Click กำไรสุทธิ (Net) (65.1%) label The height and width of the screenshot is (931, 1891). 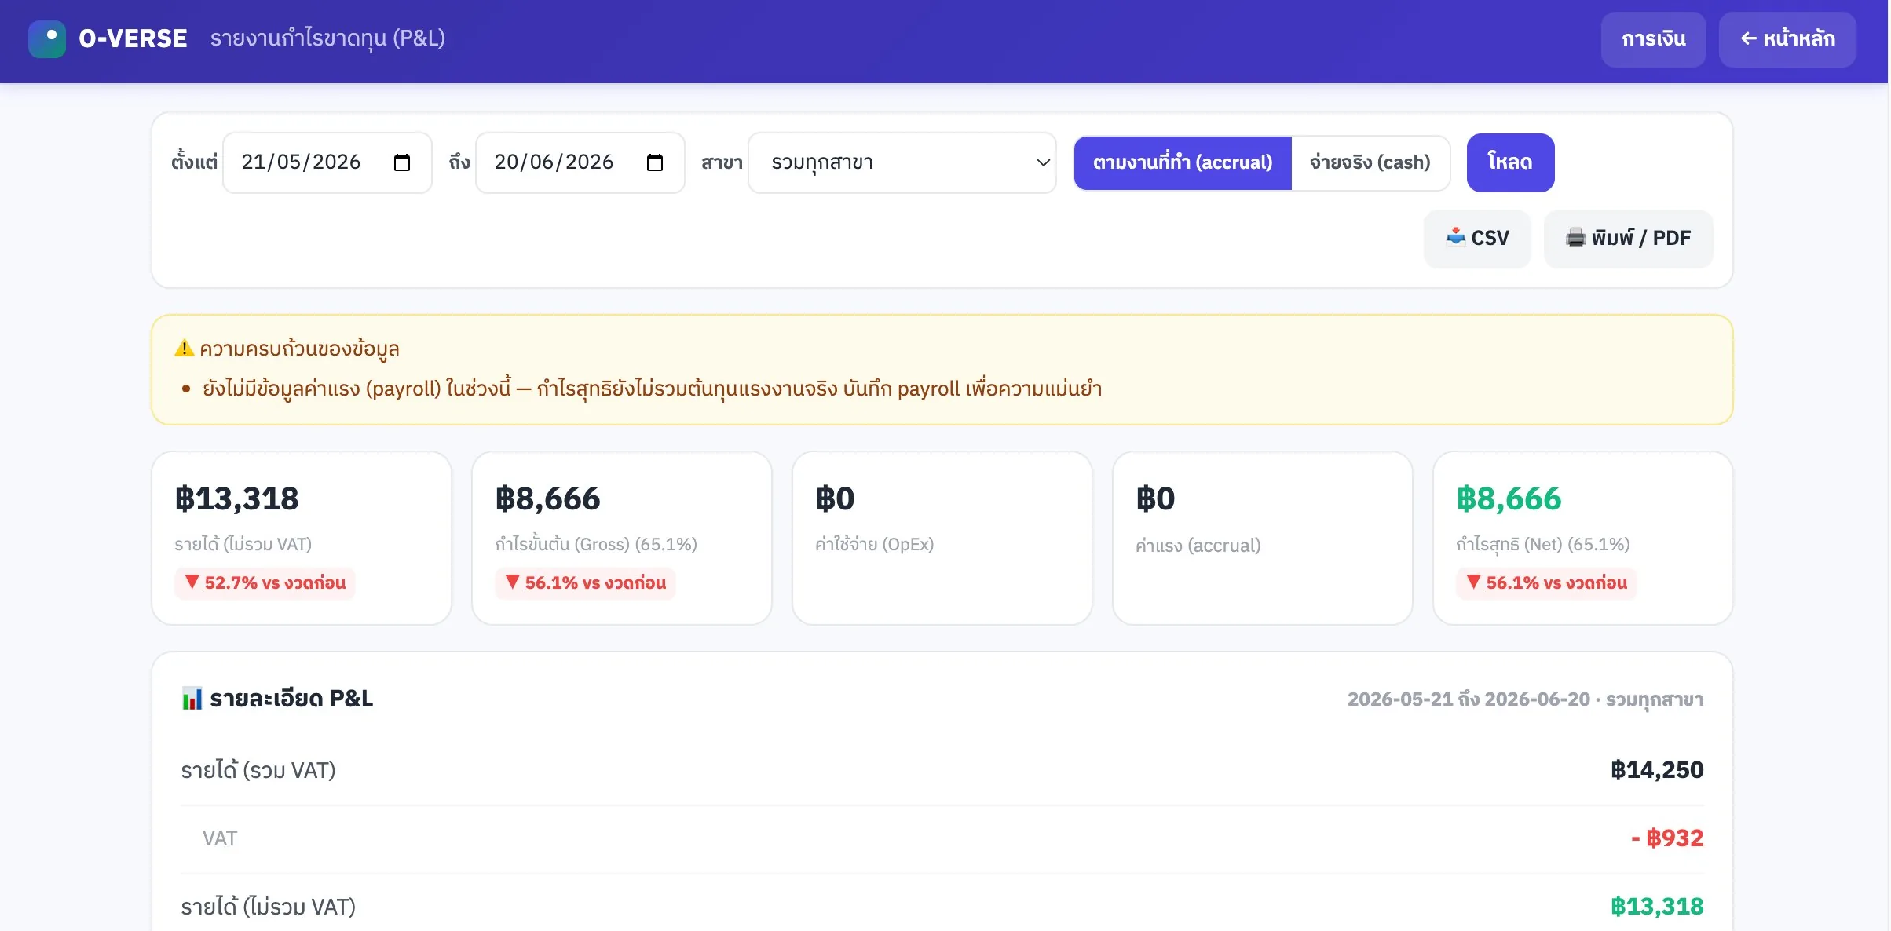[1543, 544]
